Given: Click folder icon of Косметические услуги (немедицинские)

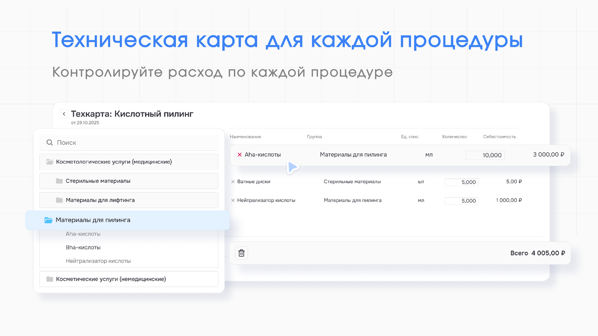Looking at the screenshot, I should click(x=49, y=279).
